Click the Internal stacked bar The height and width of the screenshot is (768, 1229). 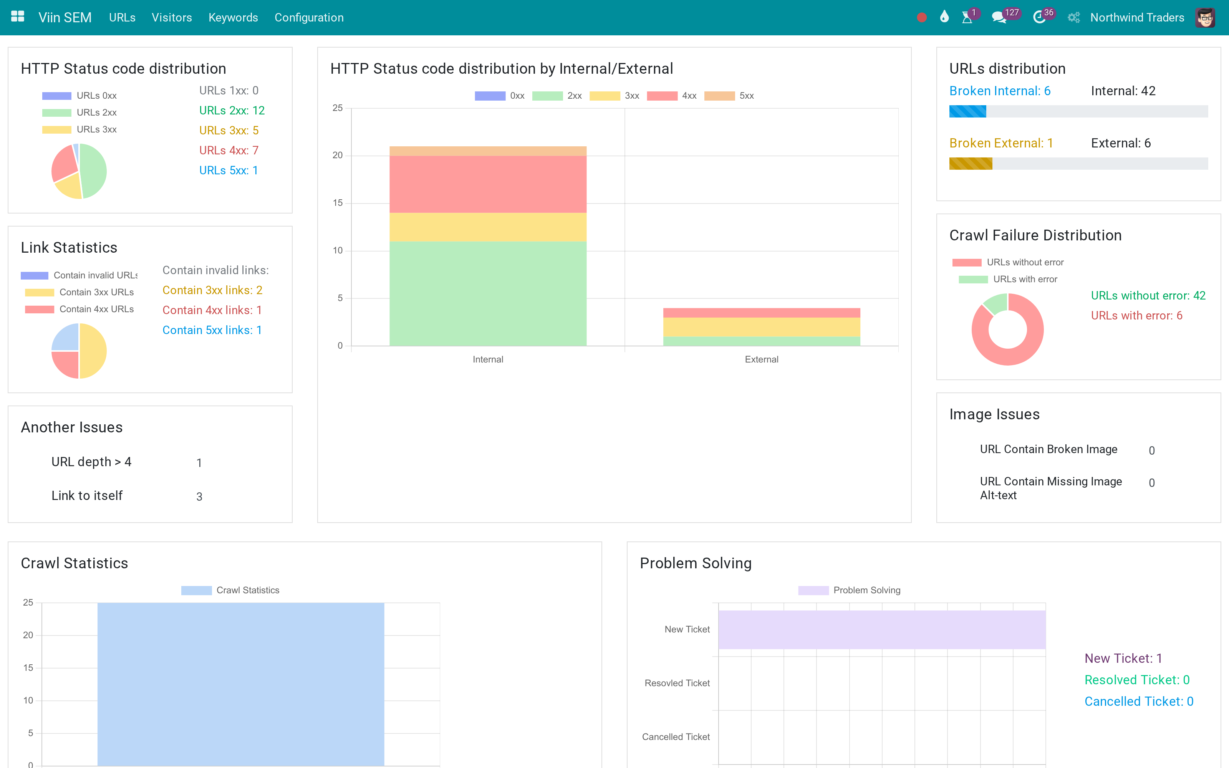(487, 246)
